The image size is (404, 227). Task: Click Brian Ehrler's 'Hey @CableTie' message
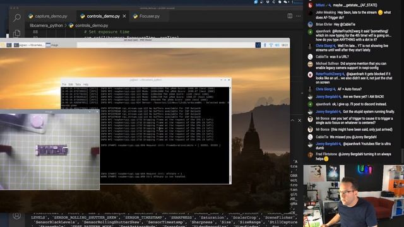pos(335,25)
